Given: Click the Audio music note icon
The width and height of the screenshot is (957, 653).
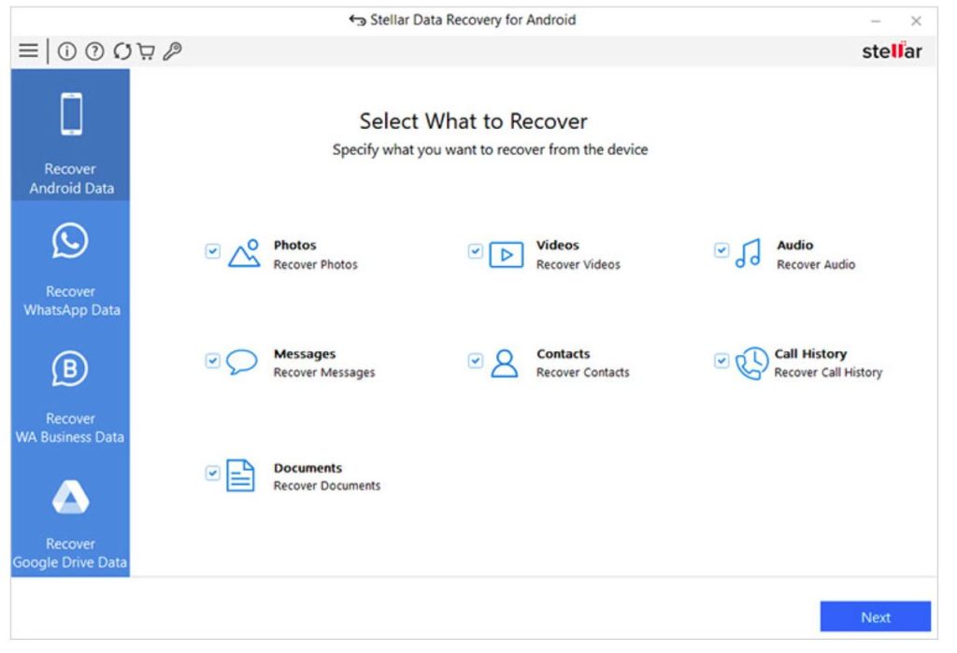Looking at the screenshot, I should 748,253.
